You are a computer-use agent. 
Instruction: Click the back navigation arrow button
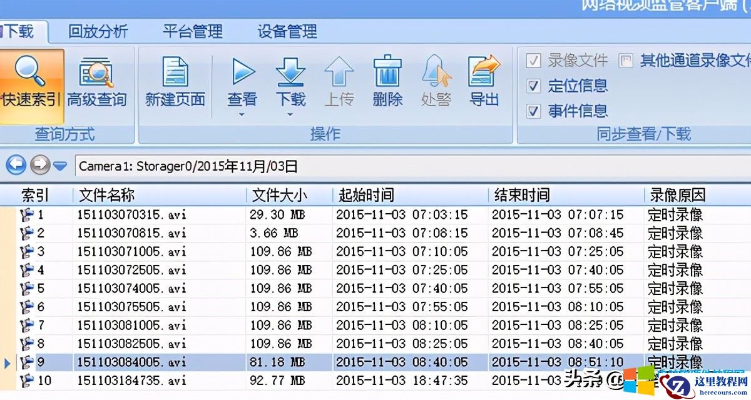(16, 166)
